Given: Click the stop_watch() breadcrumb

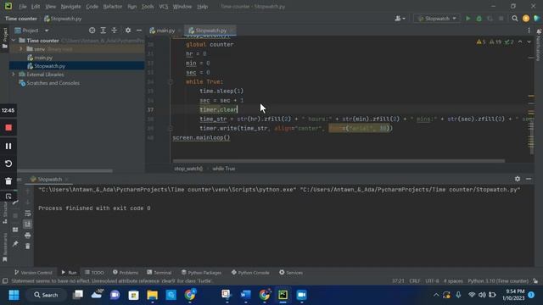Looking at the screenshot, I should 188,169.
